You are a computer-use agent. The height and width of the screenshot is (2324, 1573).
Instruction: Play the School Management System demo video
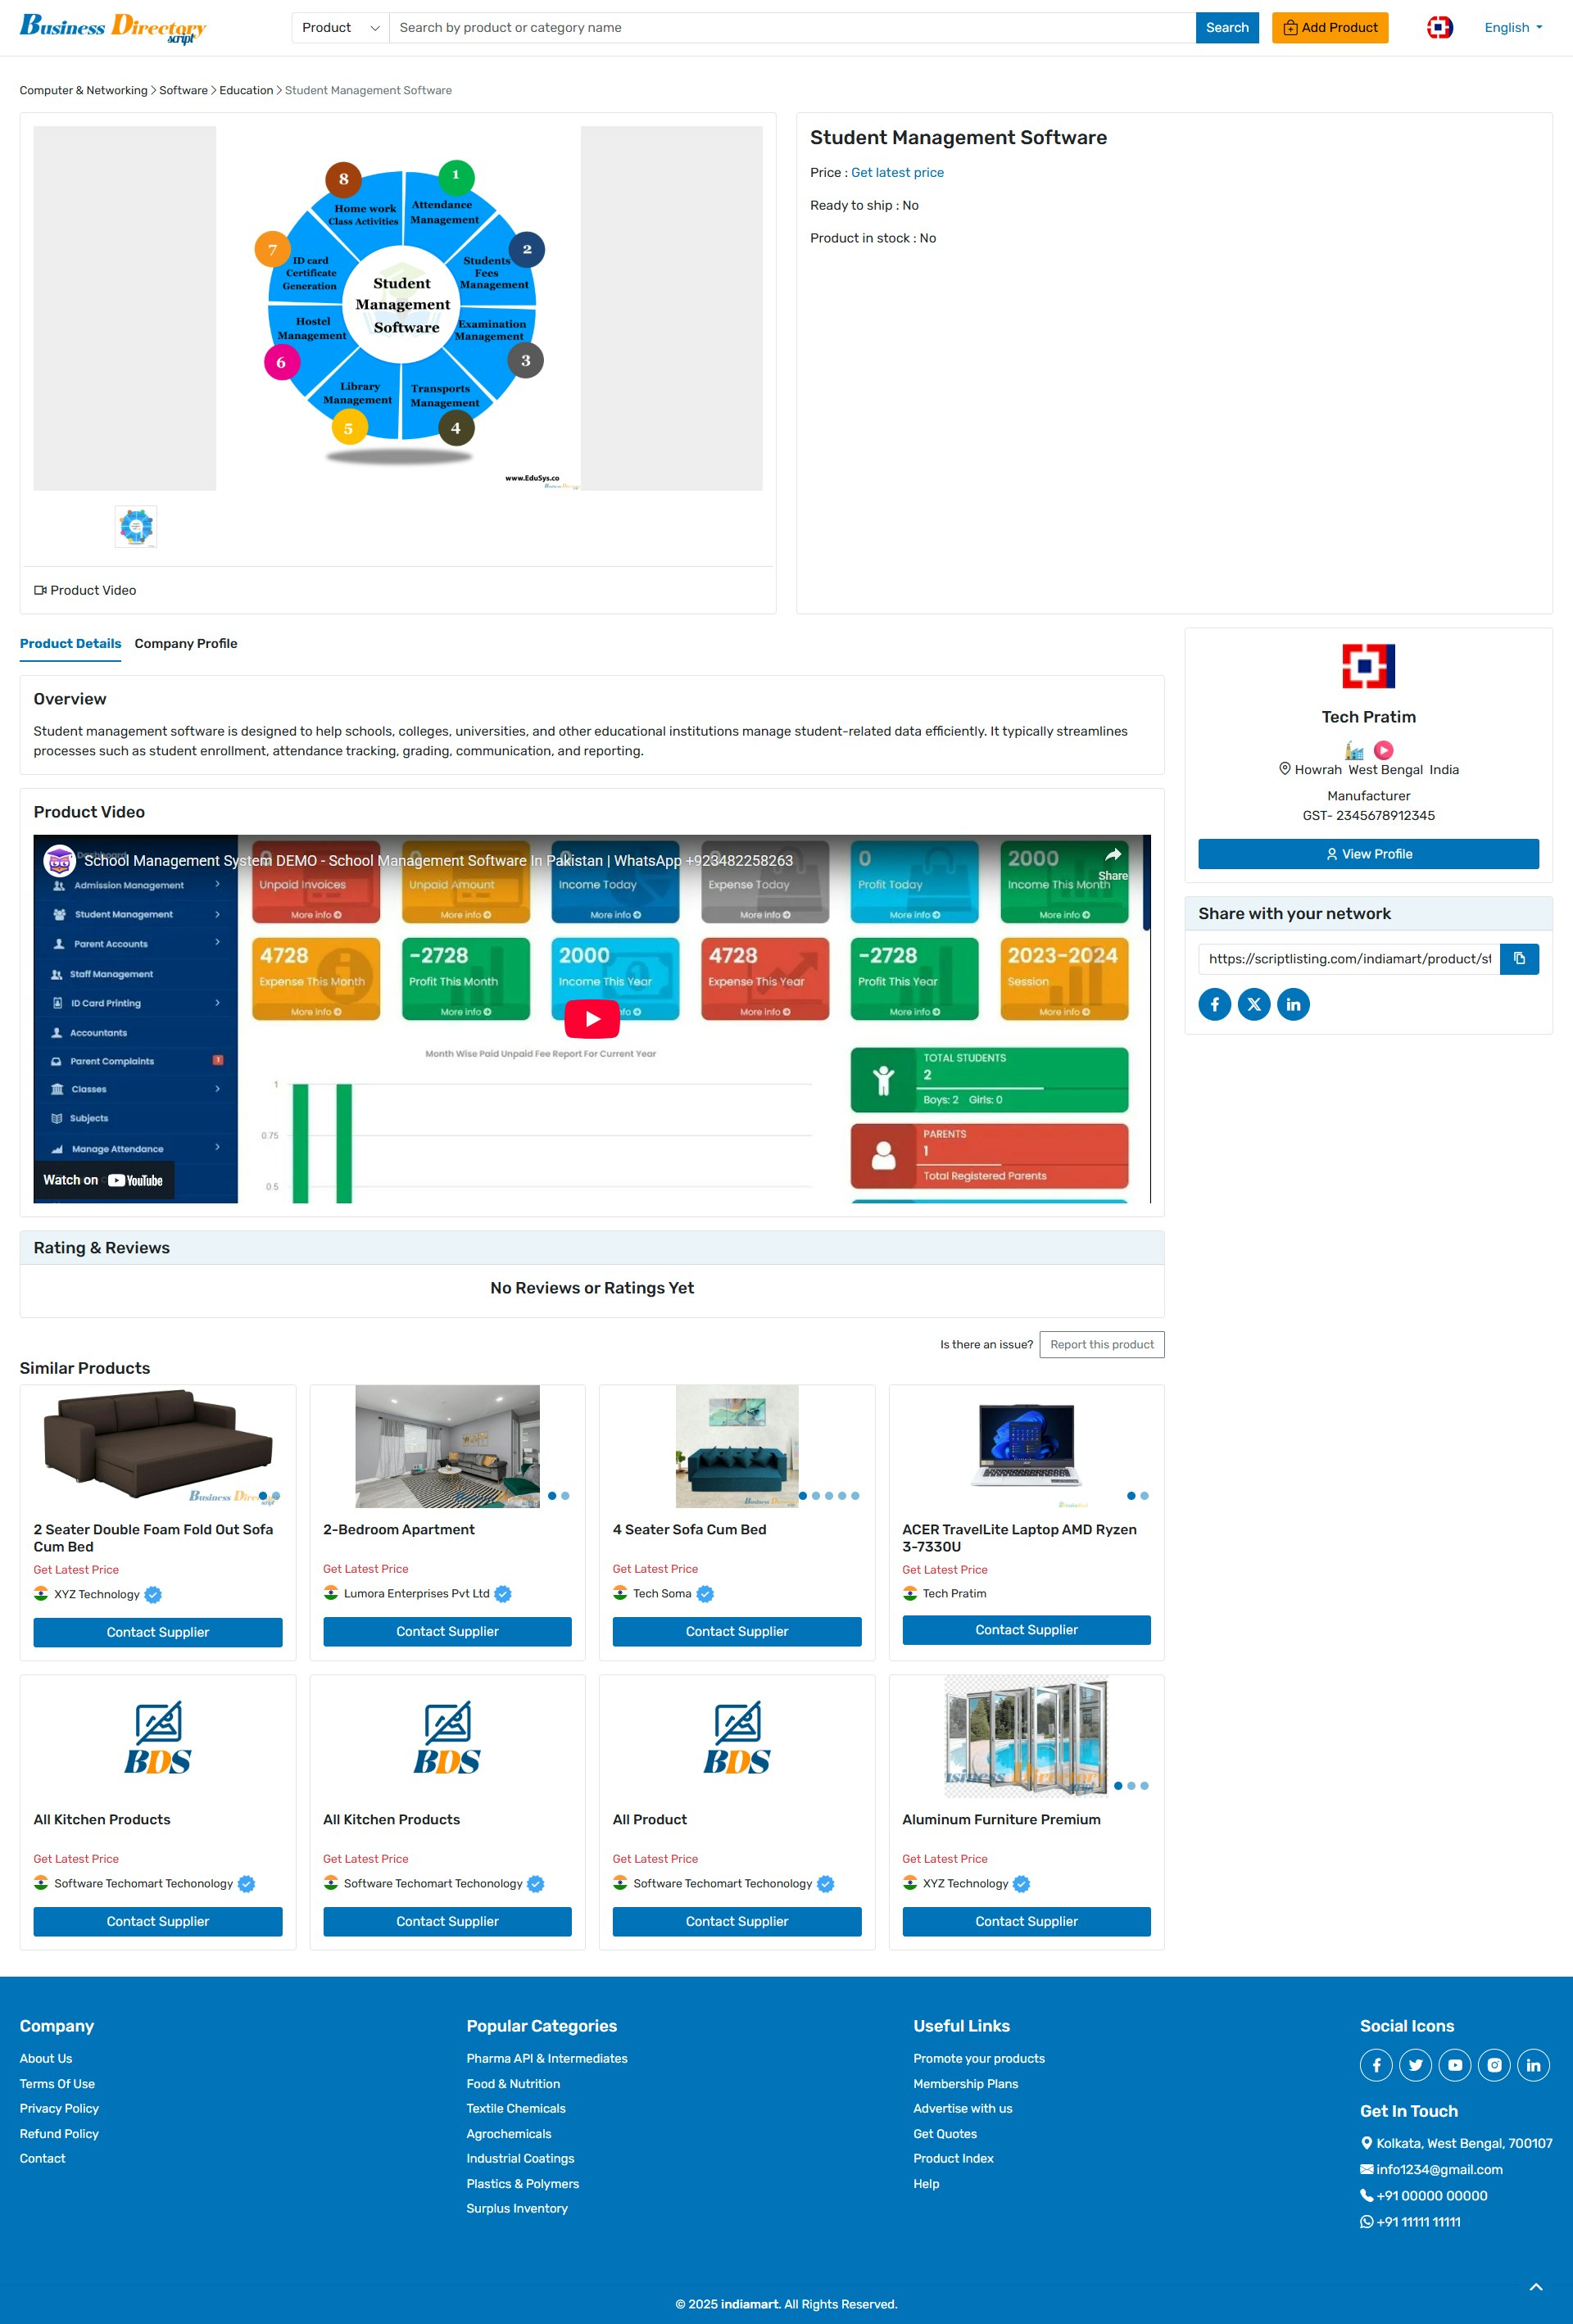pyautogui.click(x=591, y=1019)
